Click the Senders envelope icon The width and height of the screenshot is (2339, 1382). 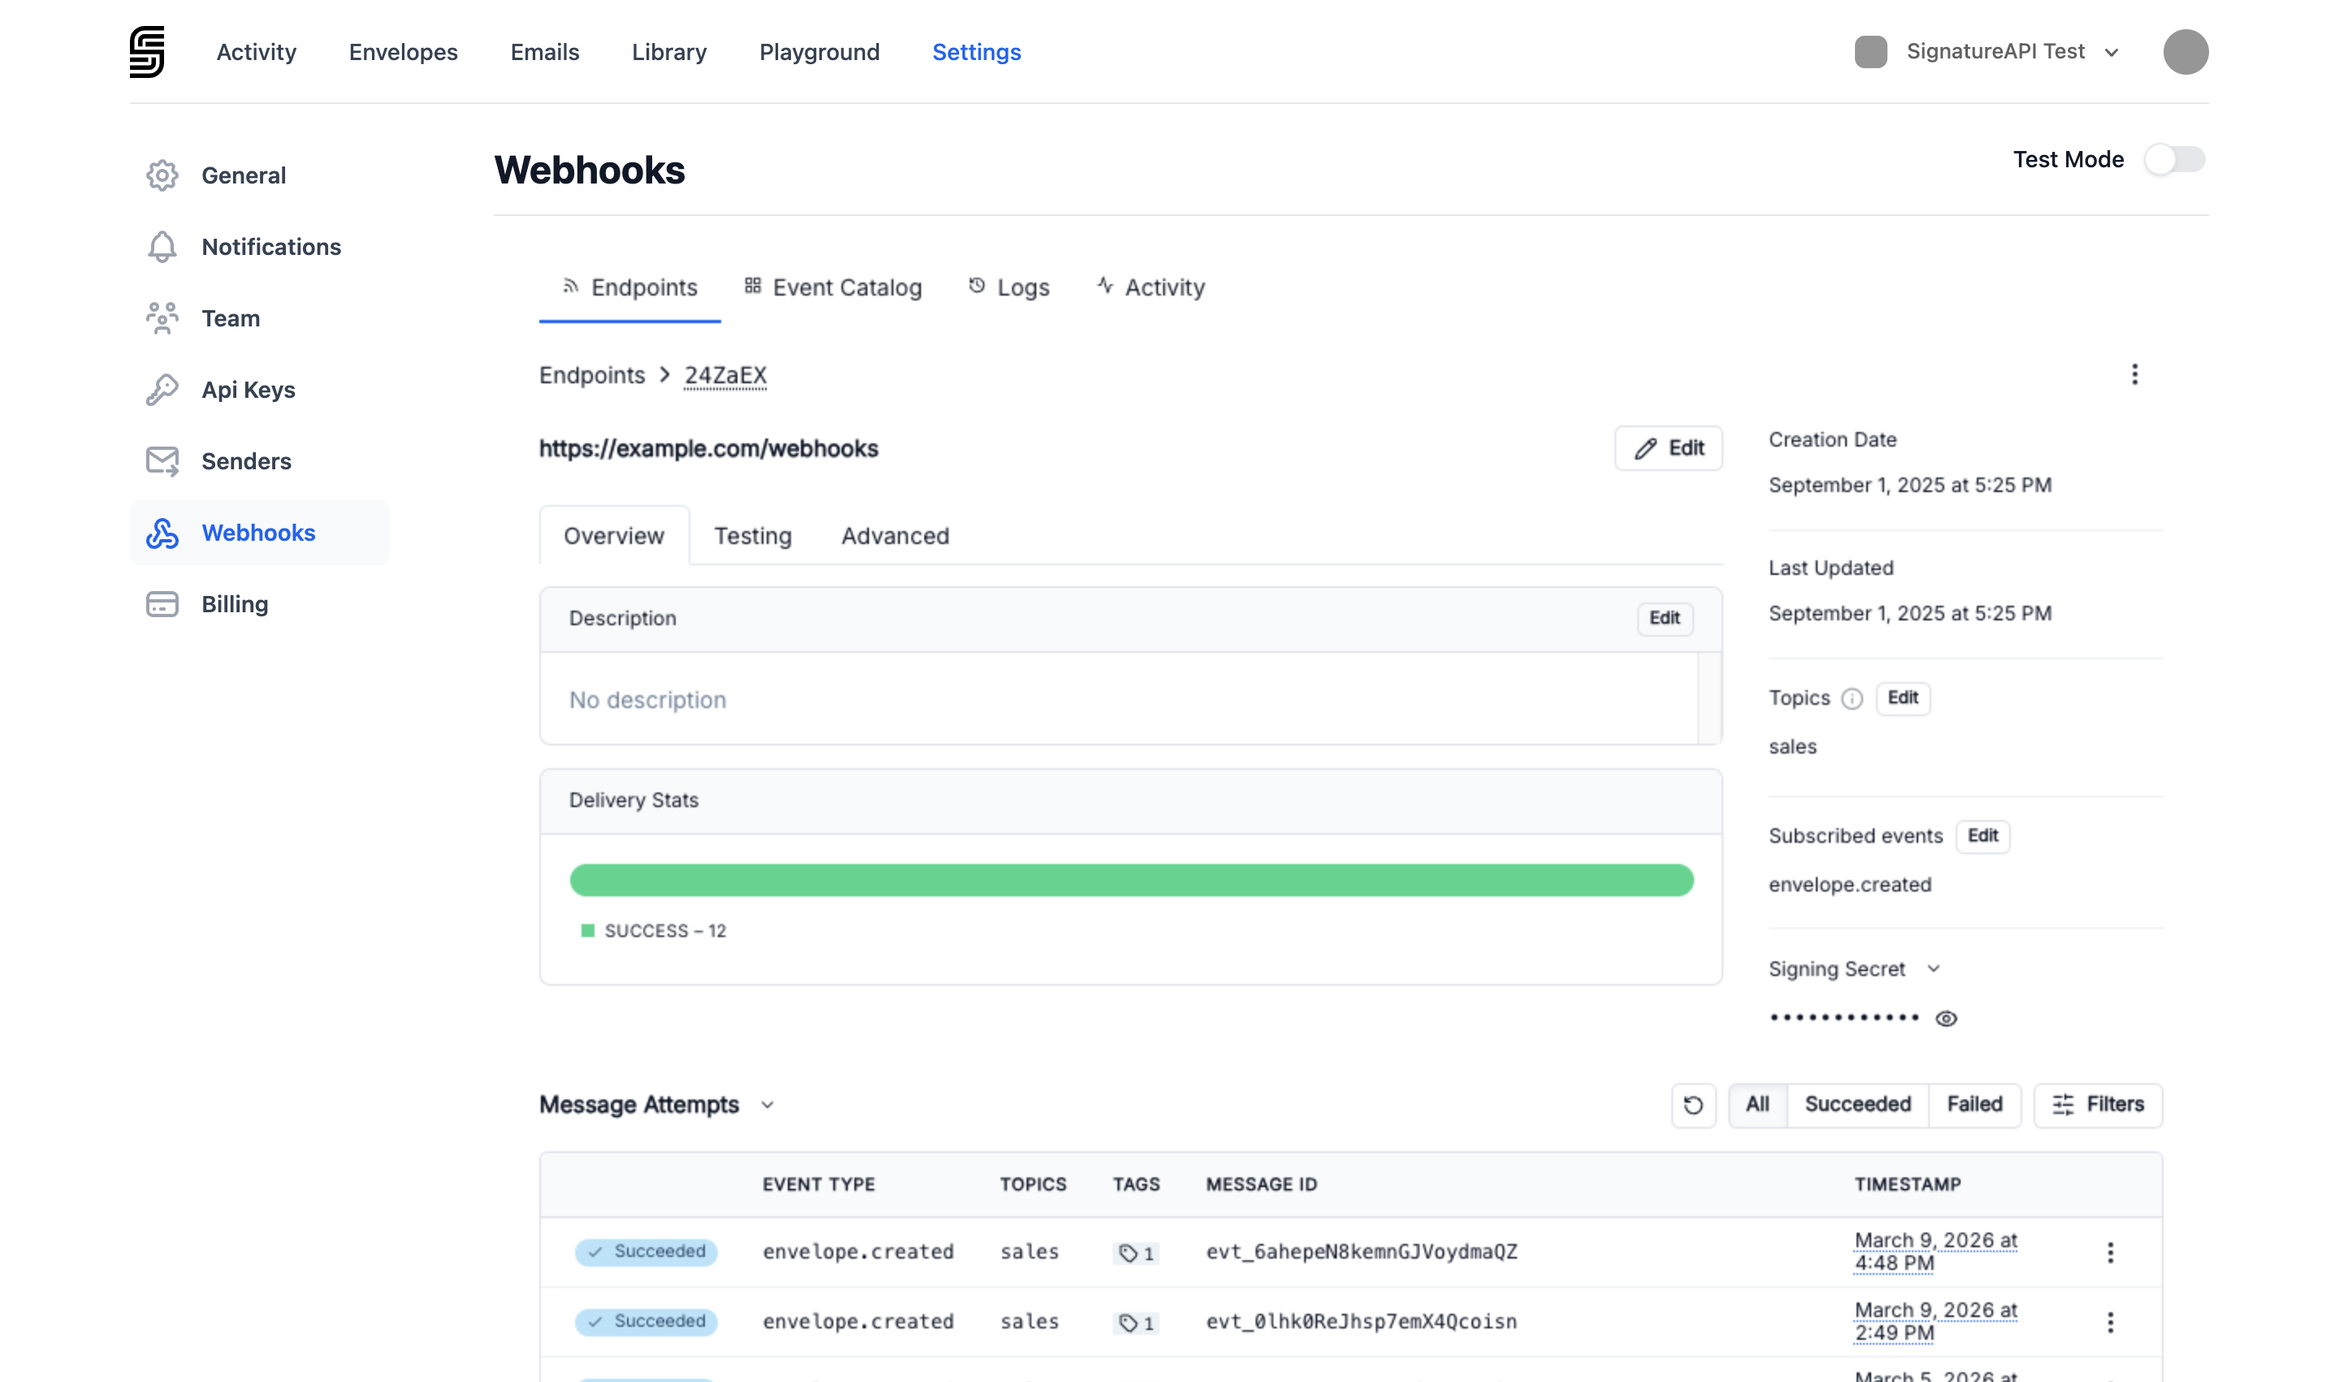tap(162, 460)
